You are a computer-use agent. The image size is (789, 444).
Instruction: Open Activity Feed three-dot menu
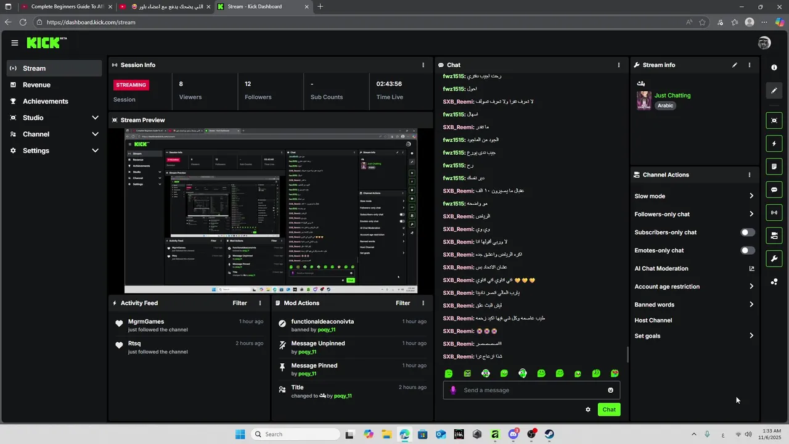260,303
